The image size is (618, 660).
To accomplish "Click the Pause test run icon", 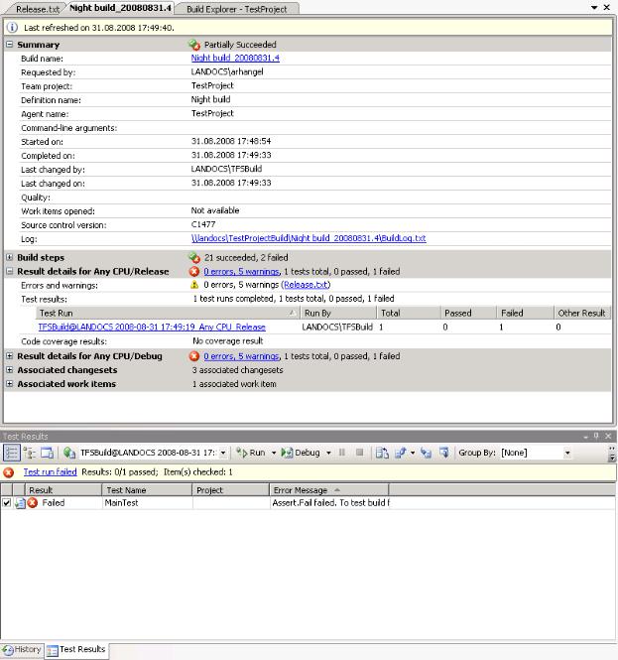I will 342,453.
